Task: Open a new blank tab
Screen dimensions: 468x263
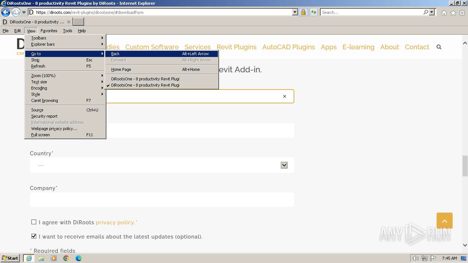Action: coord(79,22)
